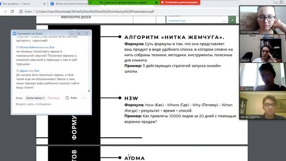
Task: Focus the address bar with the PDF path
Action: coord(94,12)
